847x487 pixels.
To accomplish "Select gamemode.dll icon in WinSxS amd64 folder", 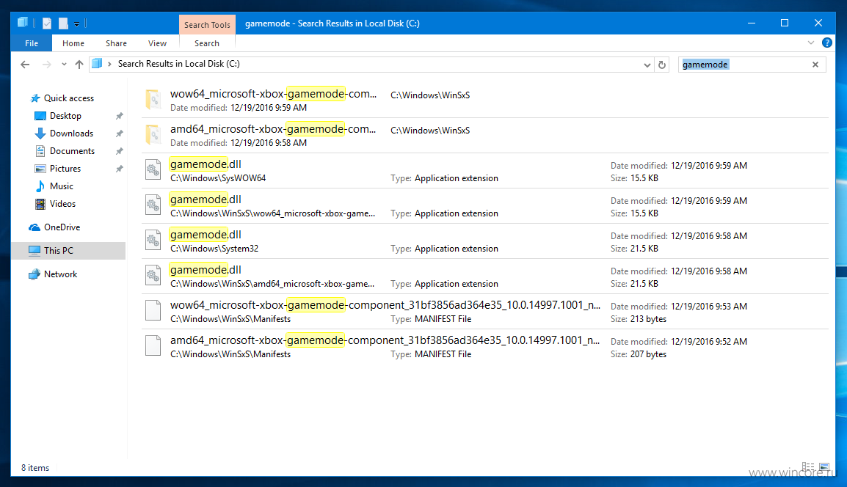I will pos(153,275).
